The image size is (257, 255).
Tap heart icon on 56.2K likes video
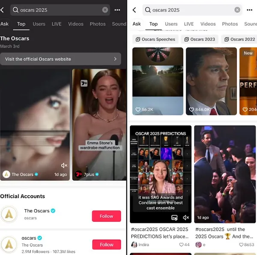(x=138, y=110)
